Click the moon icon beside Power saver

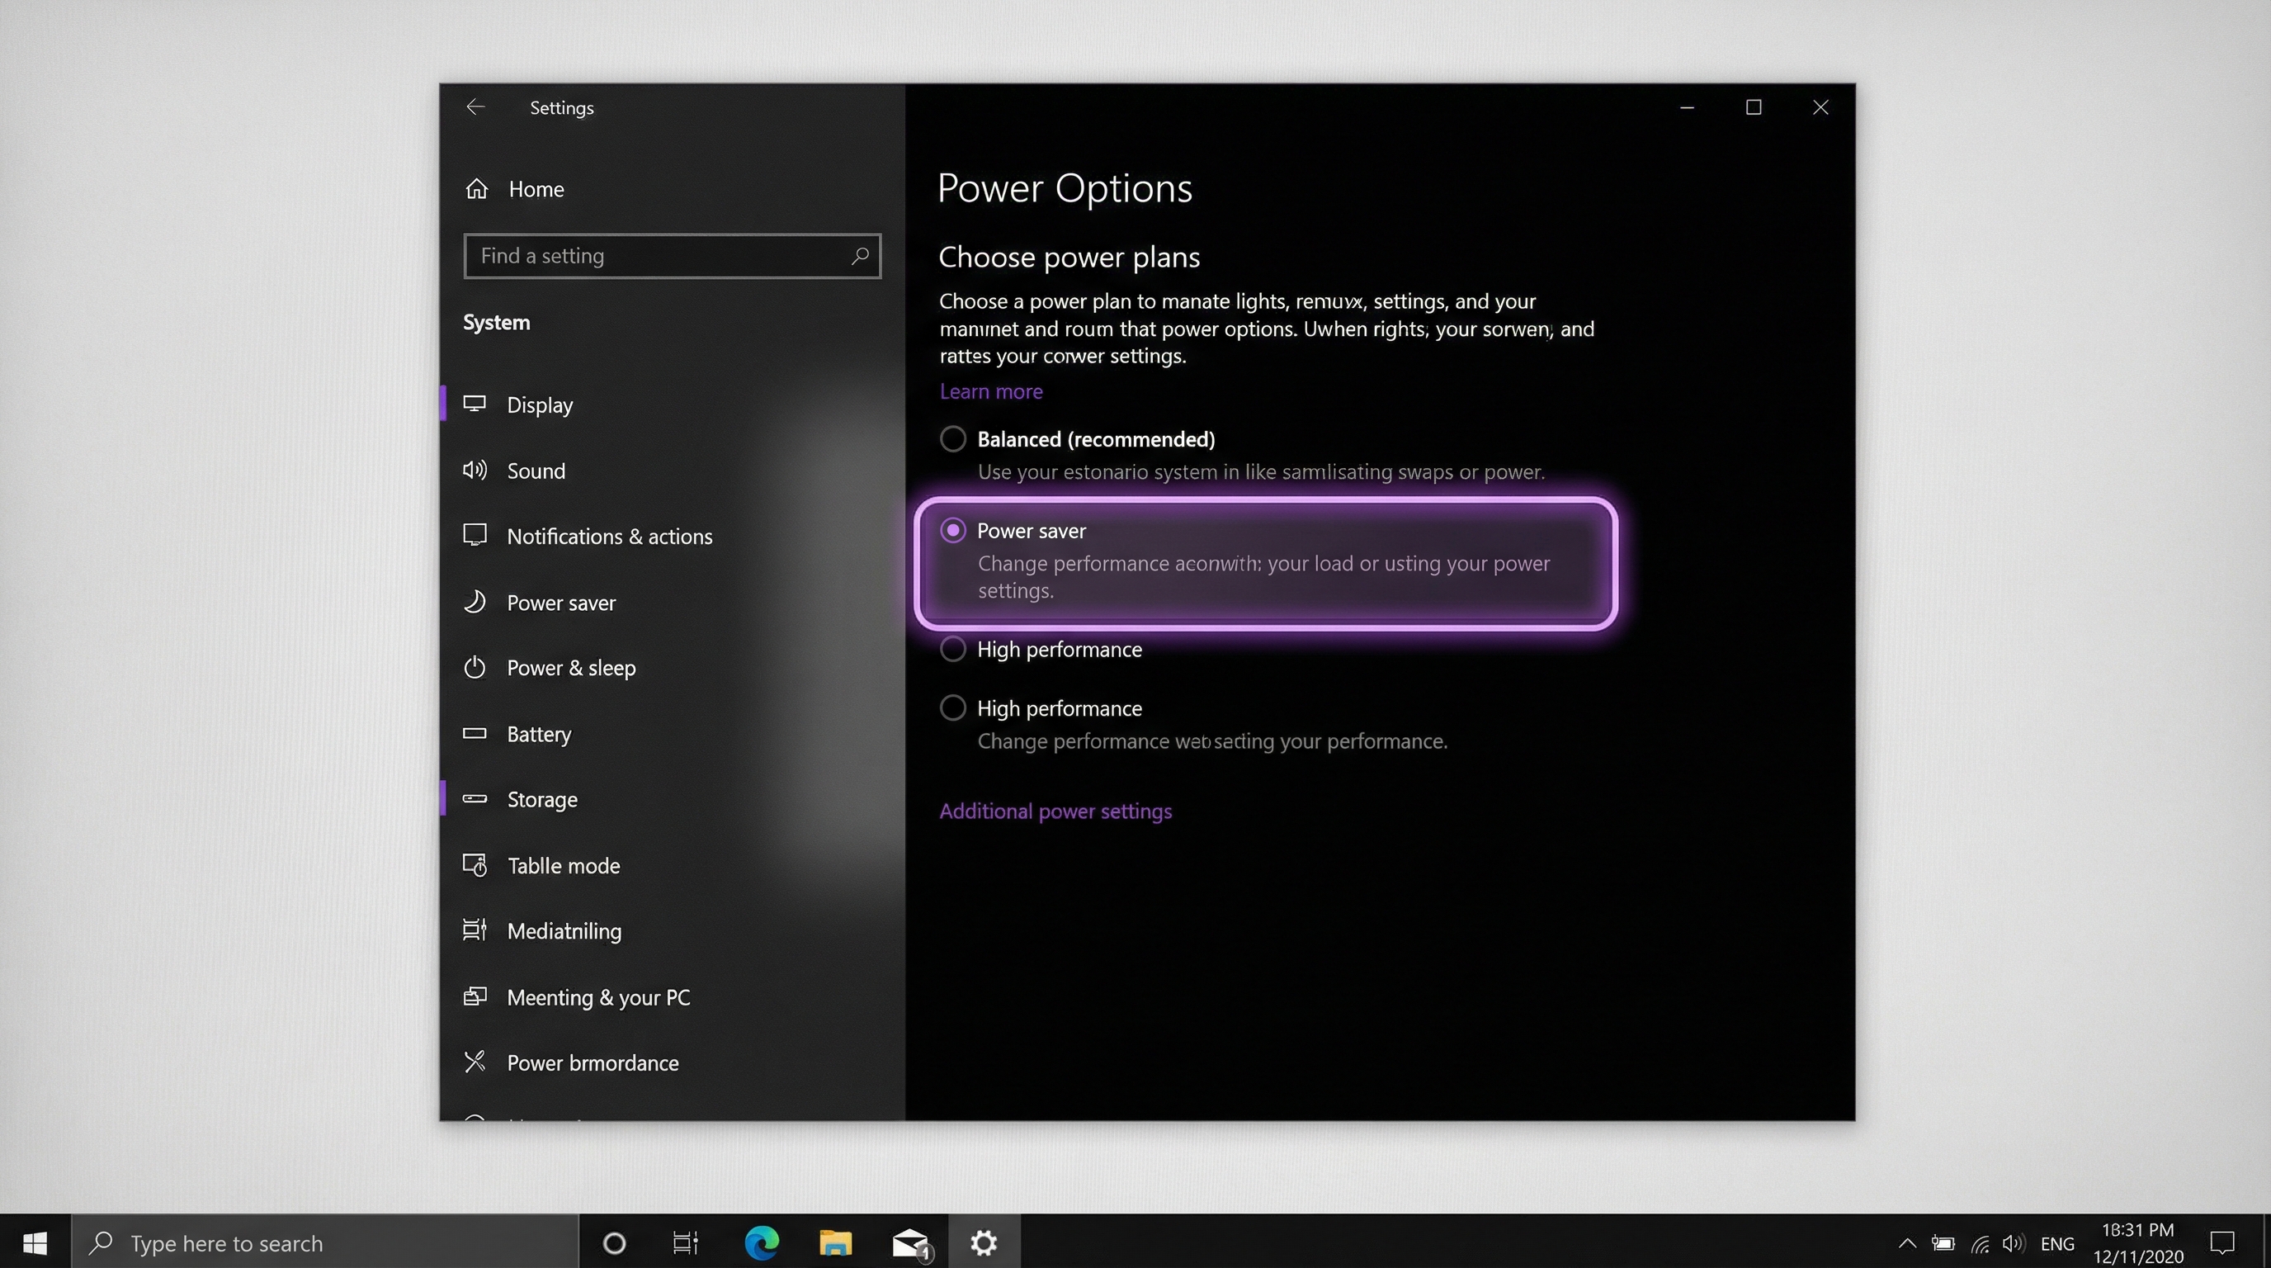click(x=475, y=603)
